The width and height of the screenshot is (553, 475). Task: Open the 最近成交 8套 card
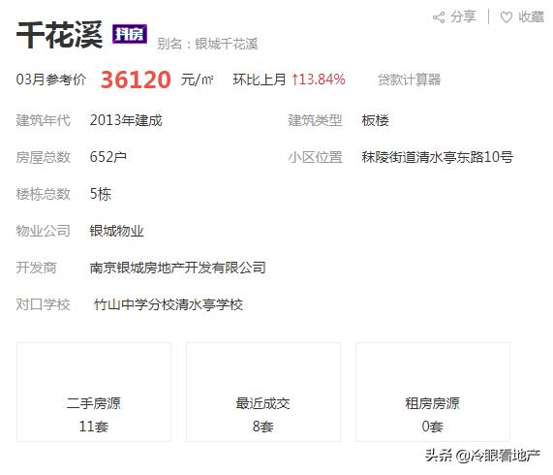(x=263, y=392)
